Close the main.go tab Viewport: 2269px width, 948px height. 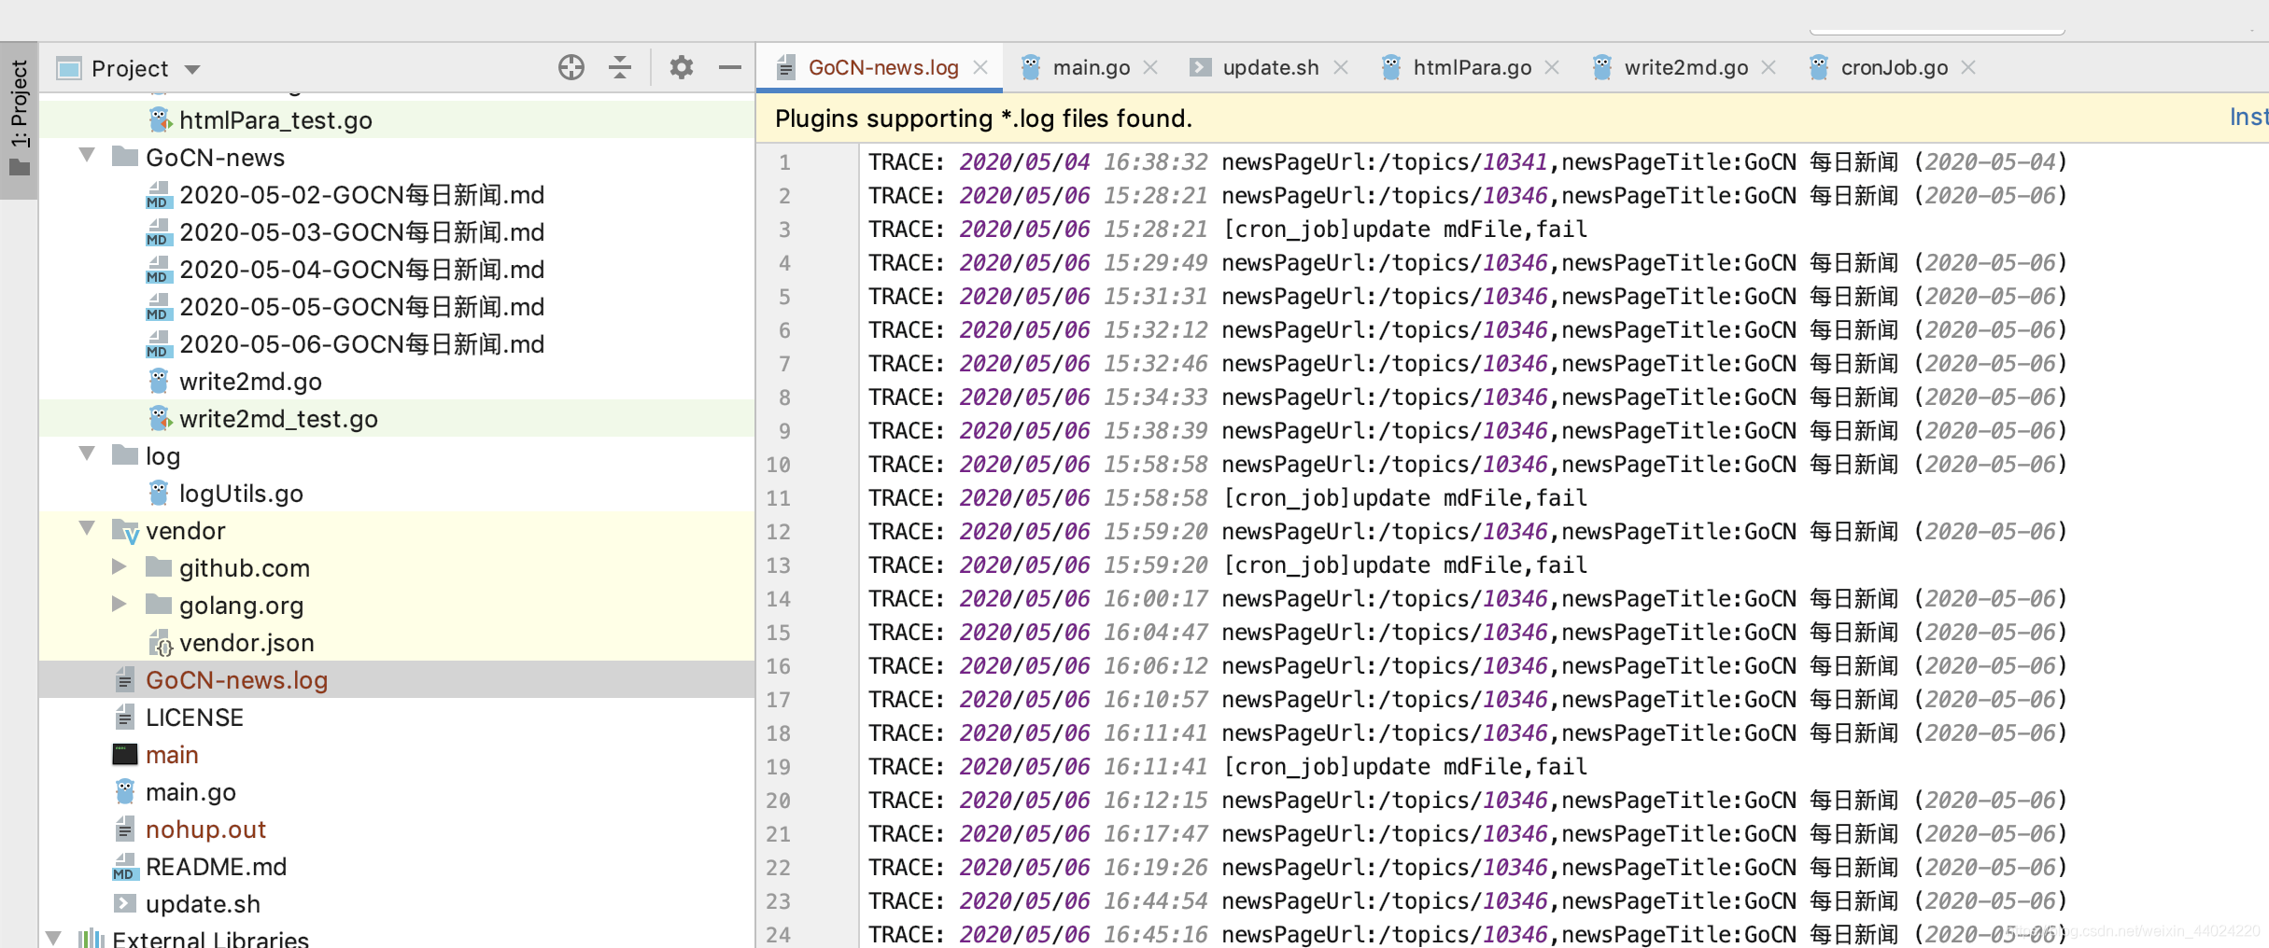click(x=1150, y=67)
